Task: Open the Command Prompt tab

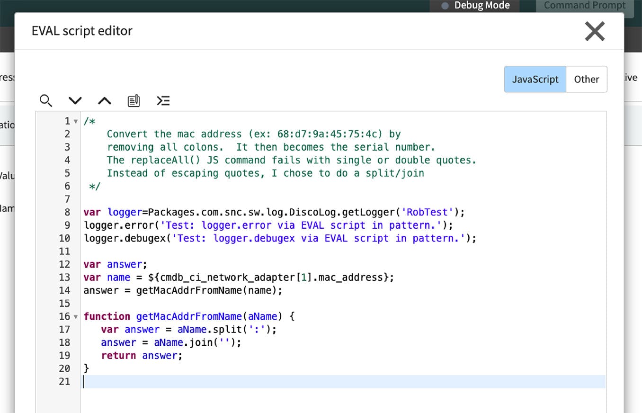Action: click(x=584, y=6)
